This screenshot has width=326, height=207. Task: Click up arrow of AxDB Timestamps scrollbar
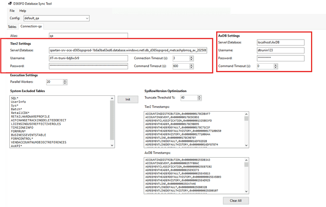[246, 160]
